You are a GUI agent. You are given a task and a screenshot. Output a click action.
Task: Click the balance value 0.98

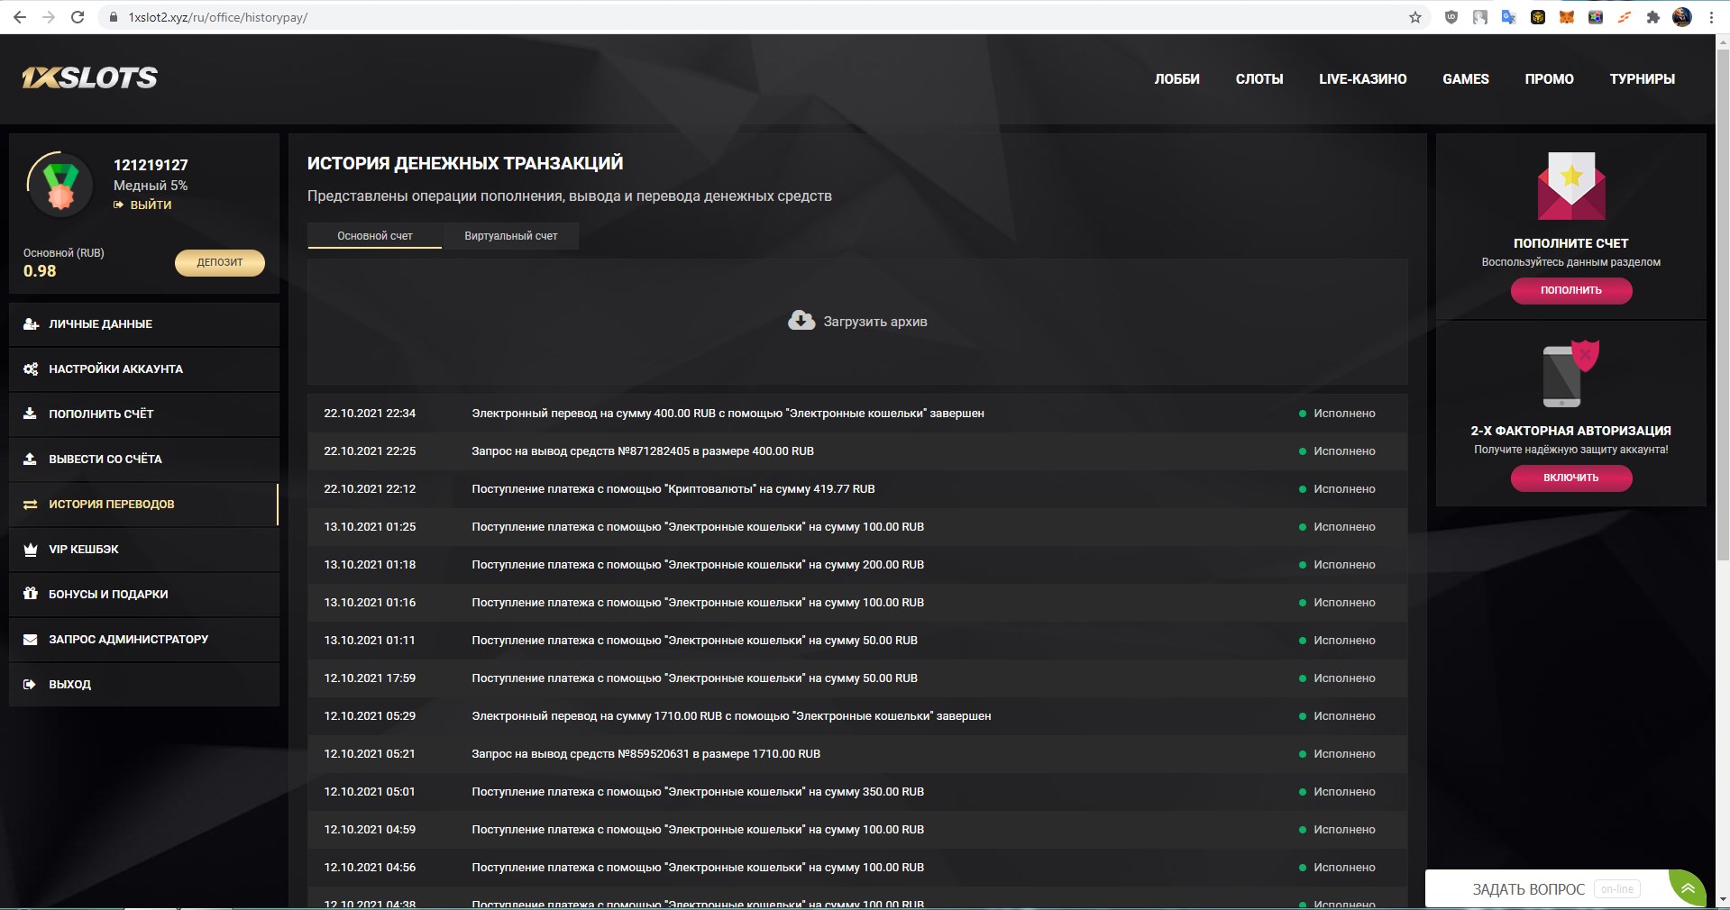click(x=40, y=271)
